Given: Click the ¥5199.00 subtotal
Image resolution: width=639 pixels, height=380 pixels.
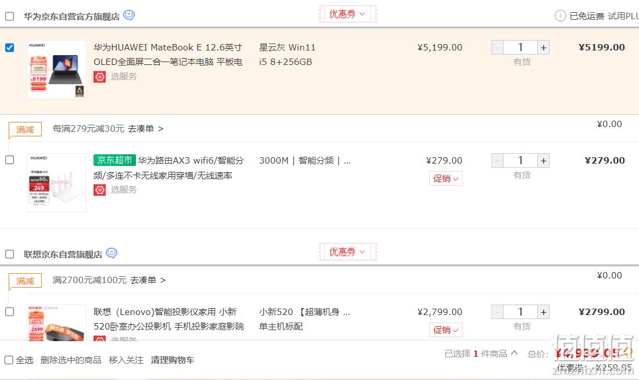Looking at the screenshot, I should tap(602, 48).
